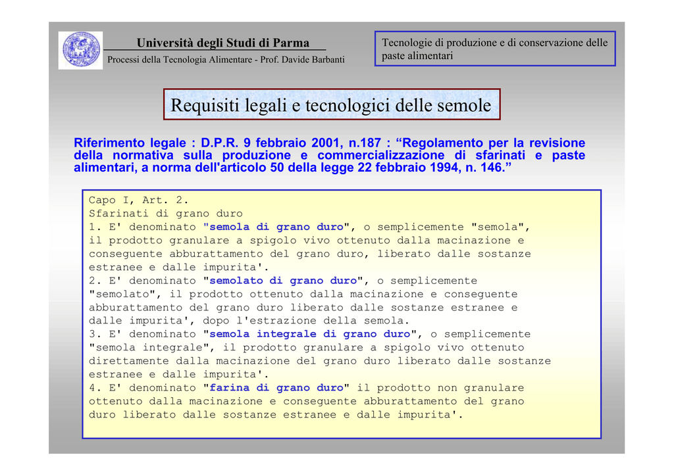
Task: Click bold blue 'semola integrale di grano duro'
Action: click(x=309, y=334)
